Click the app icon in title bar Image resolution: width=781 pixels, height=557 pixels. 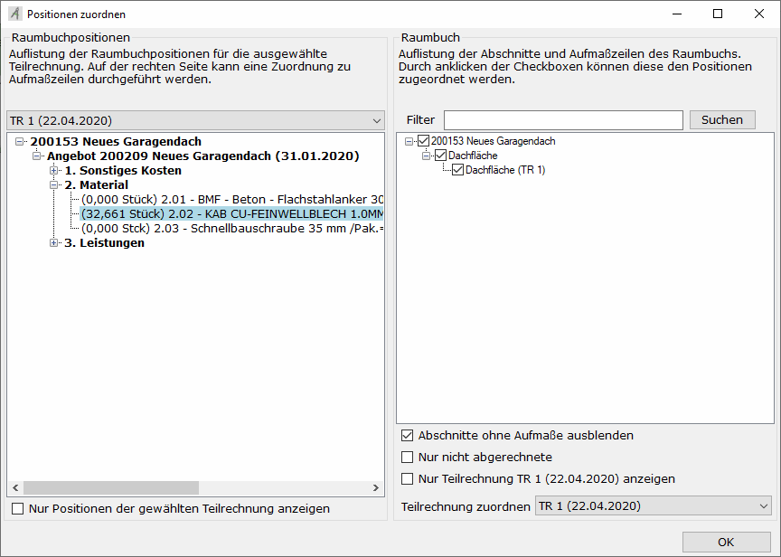tap(15, 14)
